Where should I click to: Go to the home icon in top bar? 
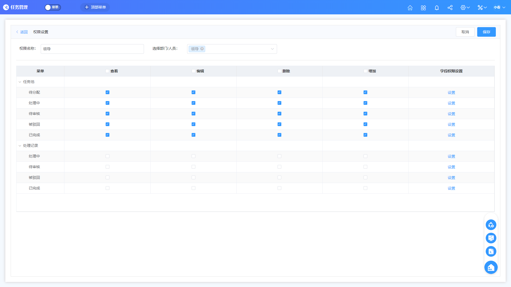tap(410, 7)
